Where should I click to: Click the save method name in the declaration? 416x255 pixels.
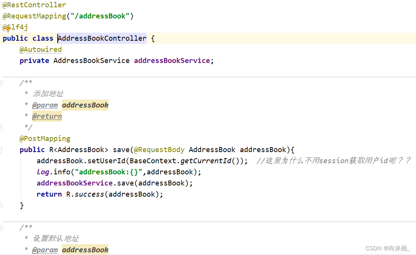click(121, 150)
